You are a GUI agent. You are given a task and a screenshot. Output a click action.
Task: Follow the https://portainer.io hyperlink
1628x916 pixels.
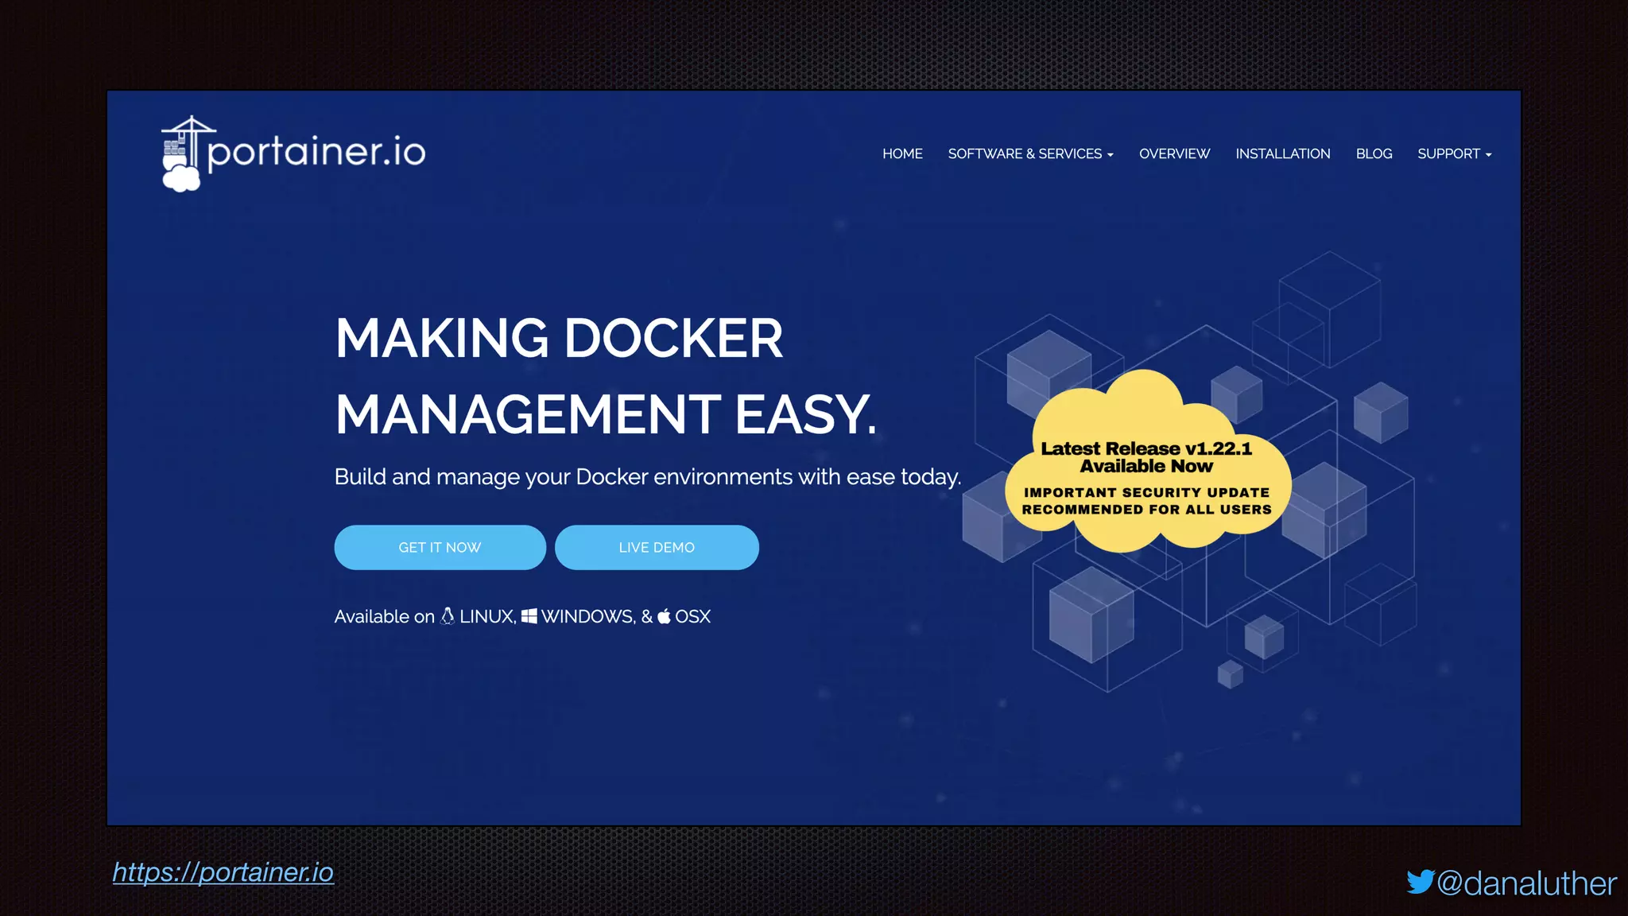click(x=223, y=872)
